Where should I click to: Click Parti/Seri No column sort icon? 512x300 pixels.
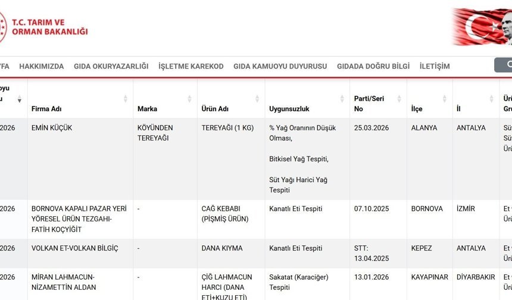[399, 99]
